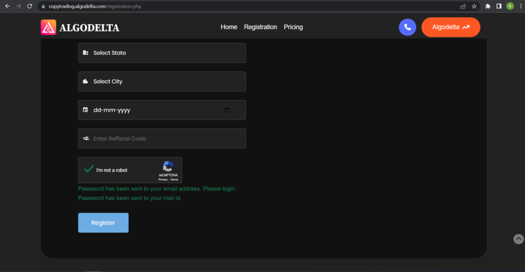
Task: Toggle the browser side panel icon
Action: (499, 6)
